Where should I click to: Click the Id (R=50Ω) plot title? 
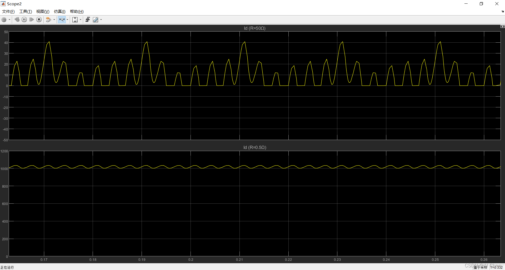click(254, 28)
